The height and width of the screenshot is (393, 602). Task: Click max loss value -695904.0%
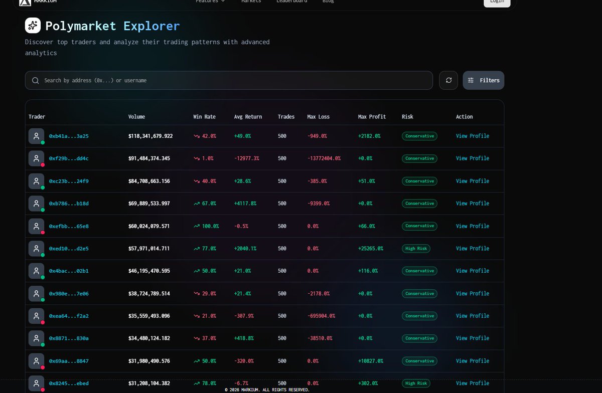[x=322, y=316]
